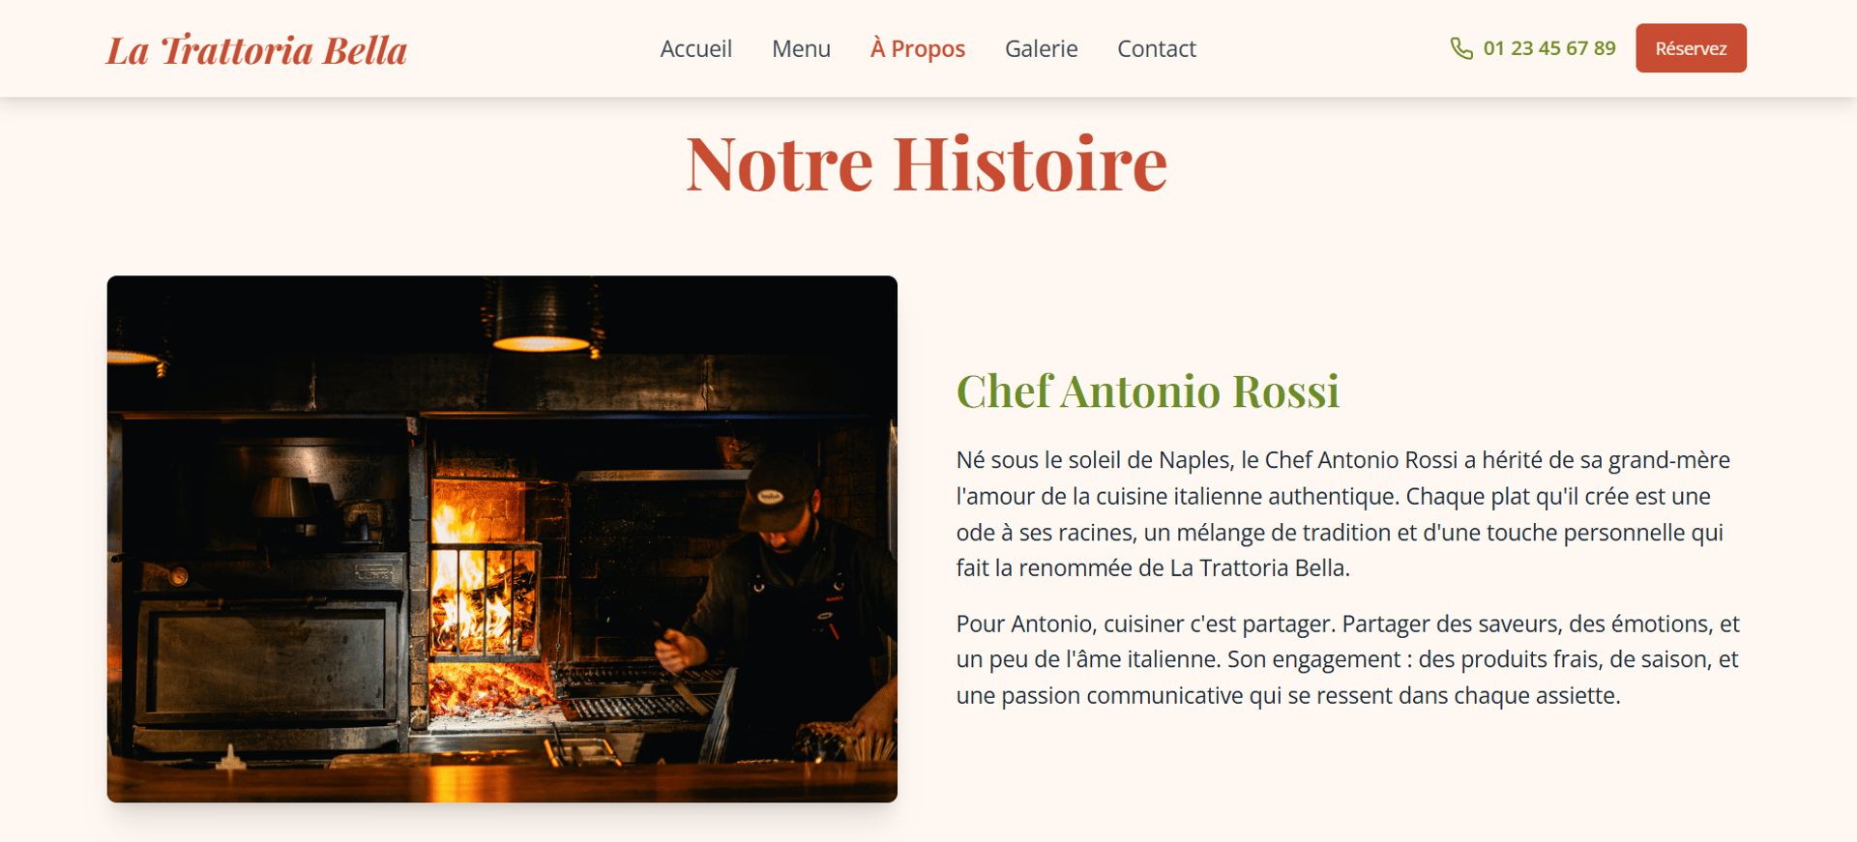
Task: Click the hanging lamp in the photo
Action: point(542,319)
